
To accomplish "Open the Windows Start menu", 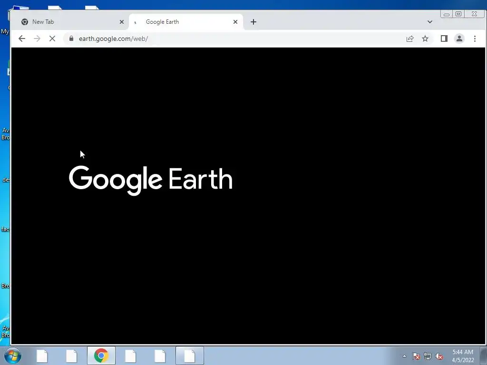I will pos(13,355).
